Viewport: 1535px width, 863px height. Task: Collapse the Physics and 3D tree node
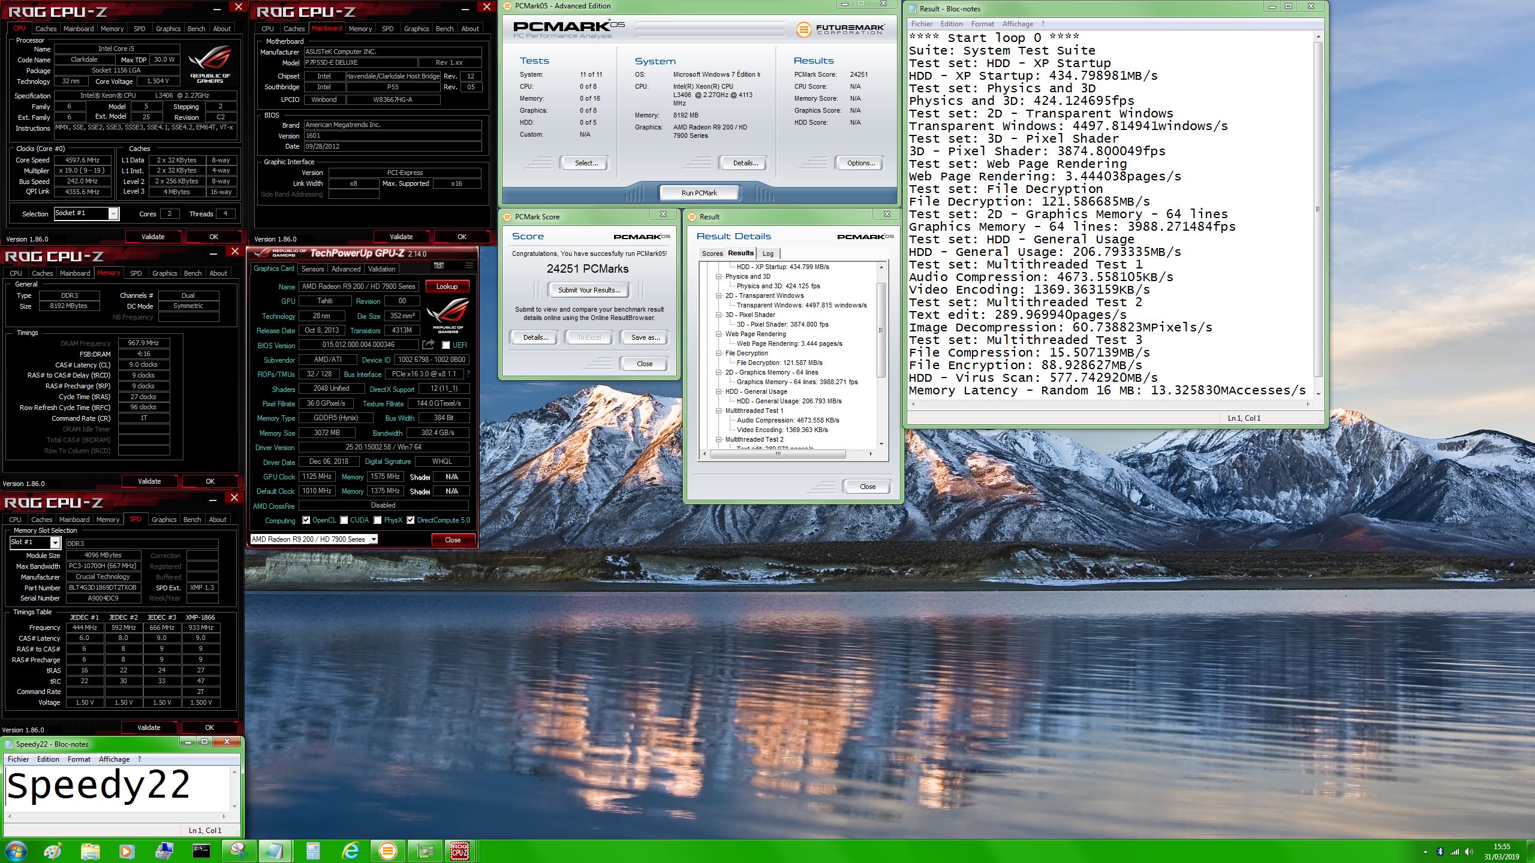(718, 276)
